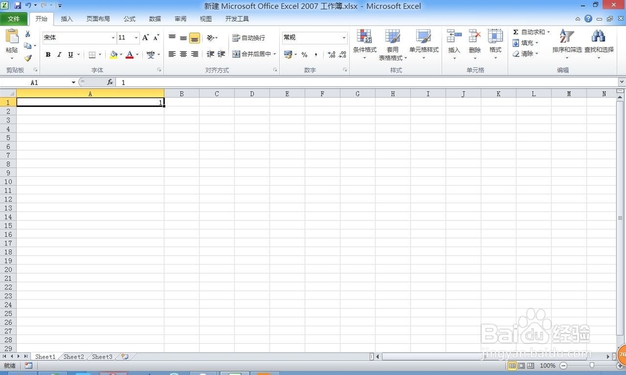Toggle top vertical alignment
This screenshot has height=375, width=626.
point(172,37)
